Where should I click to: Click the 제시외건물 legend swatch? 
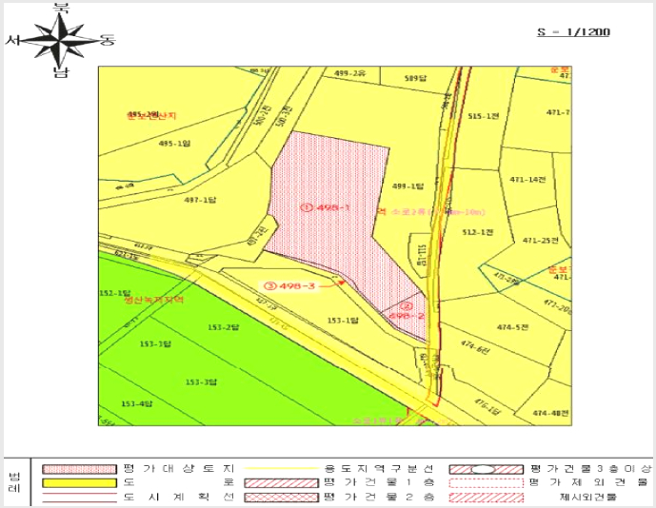tap(487, 498)
